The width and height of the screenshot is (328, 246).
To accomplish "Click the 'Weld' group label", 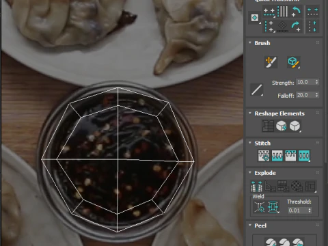I will tap(258, 196).
